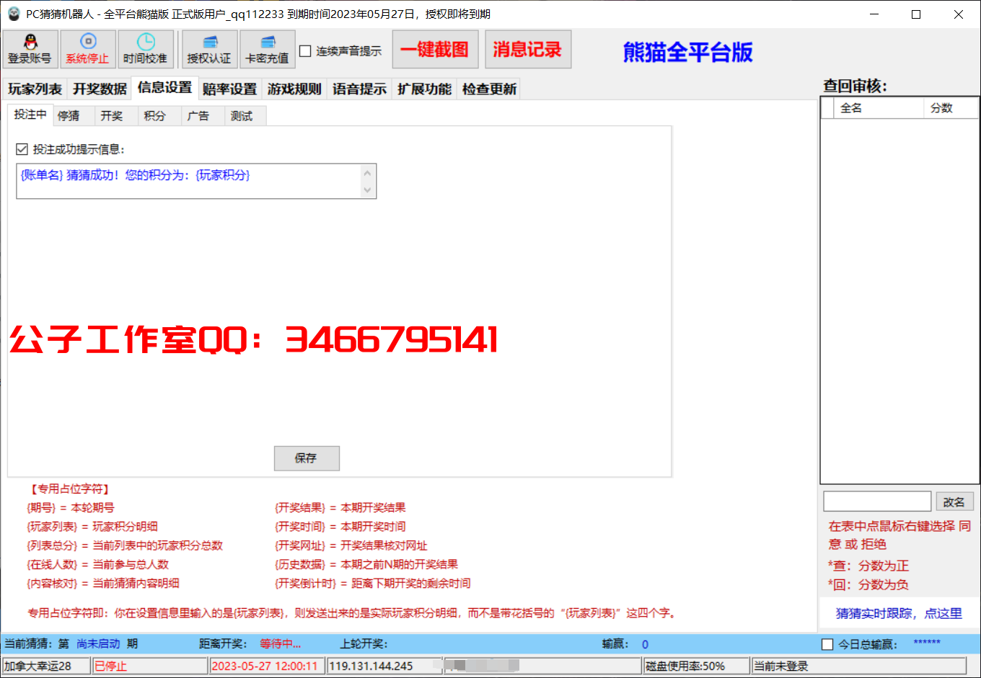Click the 已停止 status bar entry

click(x=150, y=666)
